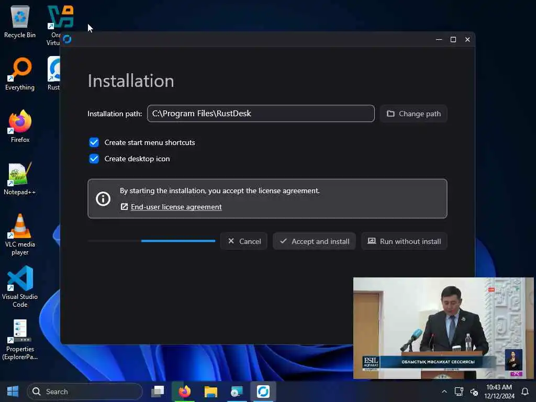Choose Run without install button
This screenshot has height=402, width=536.
[404, 241]
